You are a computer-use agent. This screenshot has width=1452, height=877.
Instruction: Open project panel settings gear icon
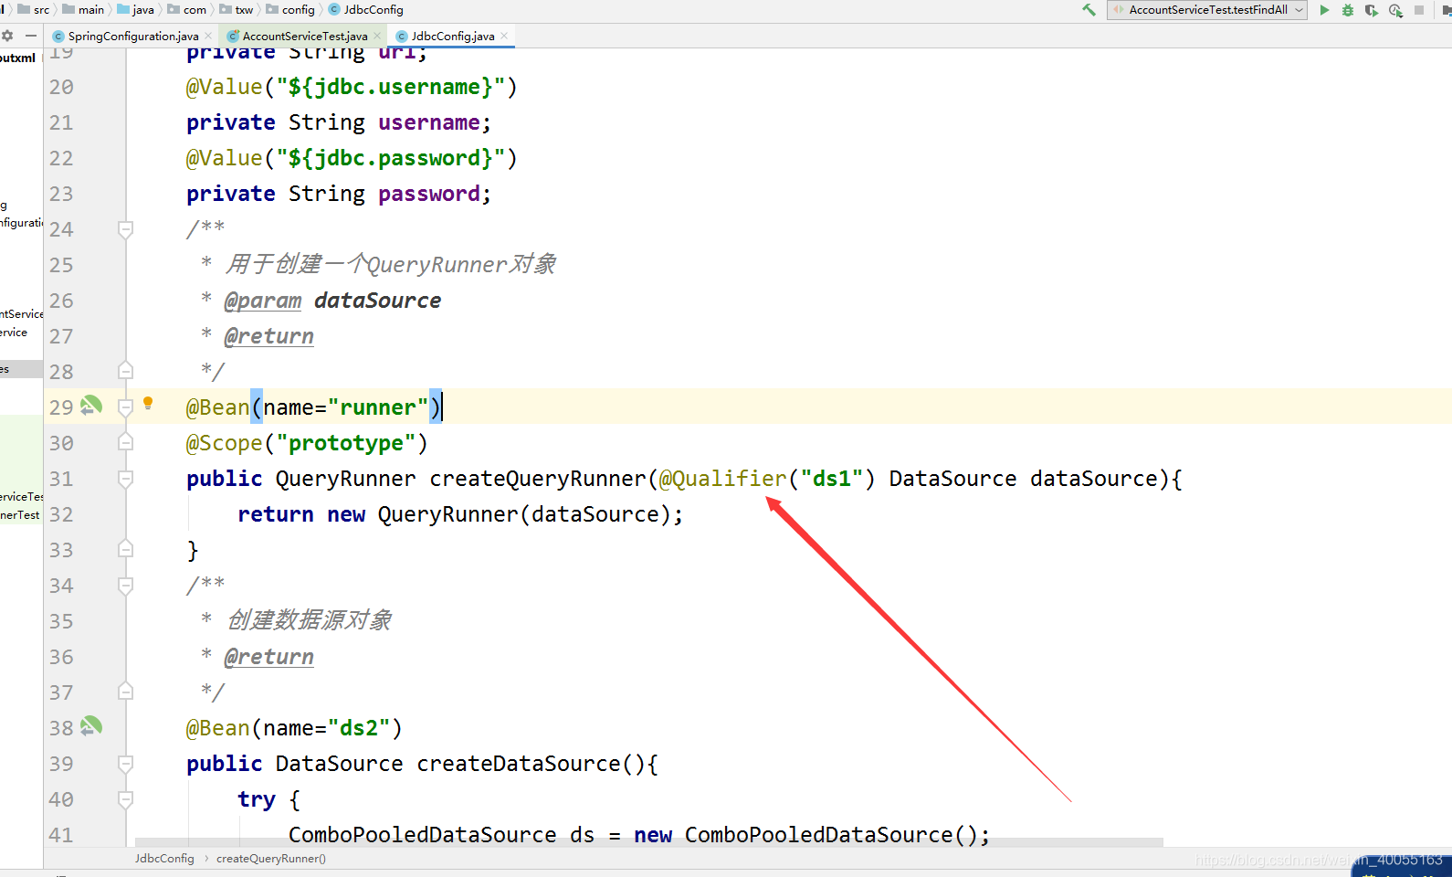pyautogui.click(x=7, y=36)
